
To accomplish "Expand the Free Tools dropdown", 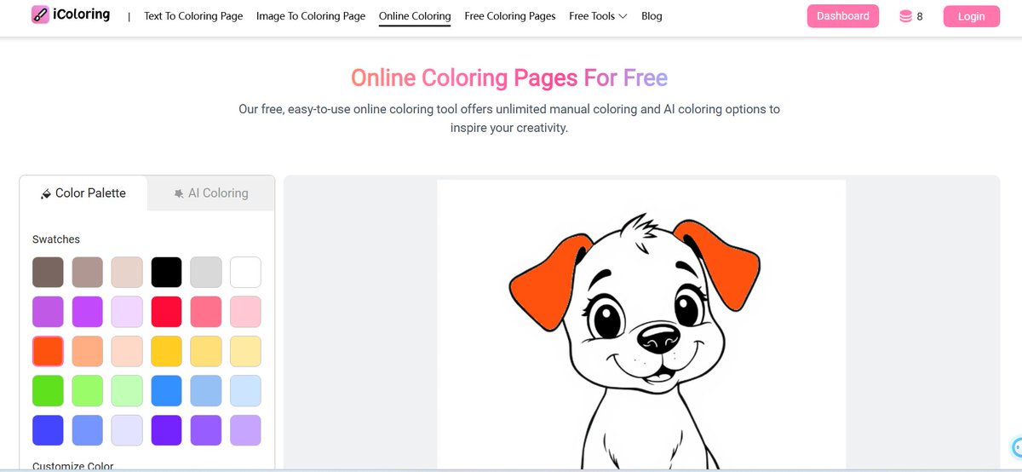I will pyautogui.click(x=598, y=16).
